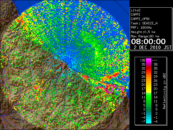Select the 'Max Range:80 km' line
Image resolution: width=173 pixels, height=130 pixels.
(145, 36)
